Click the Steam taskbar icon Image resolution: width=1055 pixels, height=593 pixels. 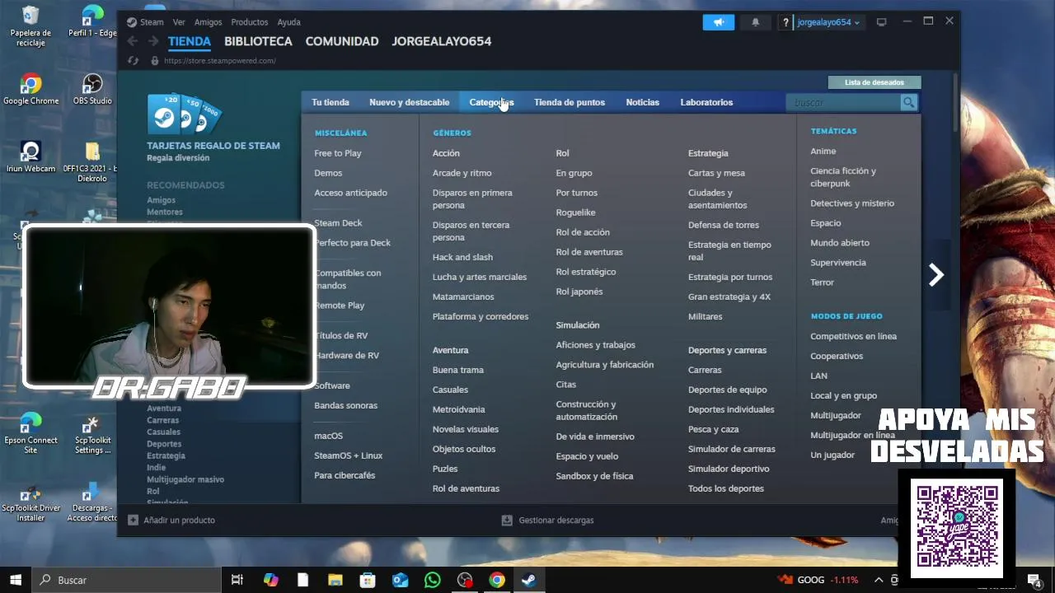pyautogui.click(x=528, y=580)
